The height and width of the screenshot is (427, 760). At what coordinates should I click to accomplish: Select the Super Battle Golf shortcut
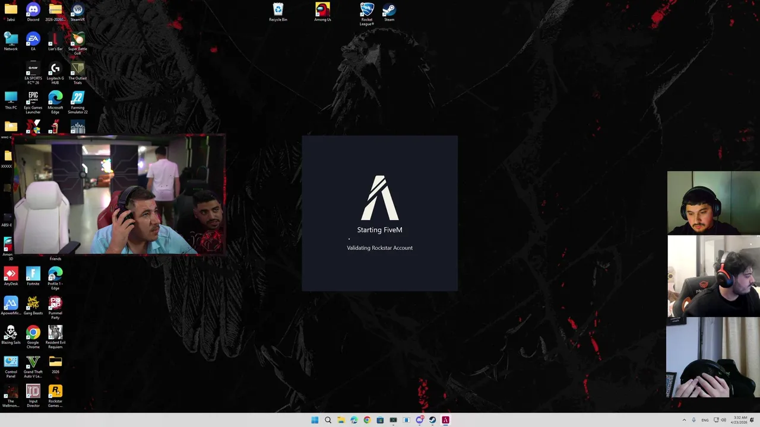77,44
